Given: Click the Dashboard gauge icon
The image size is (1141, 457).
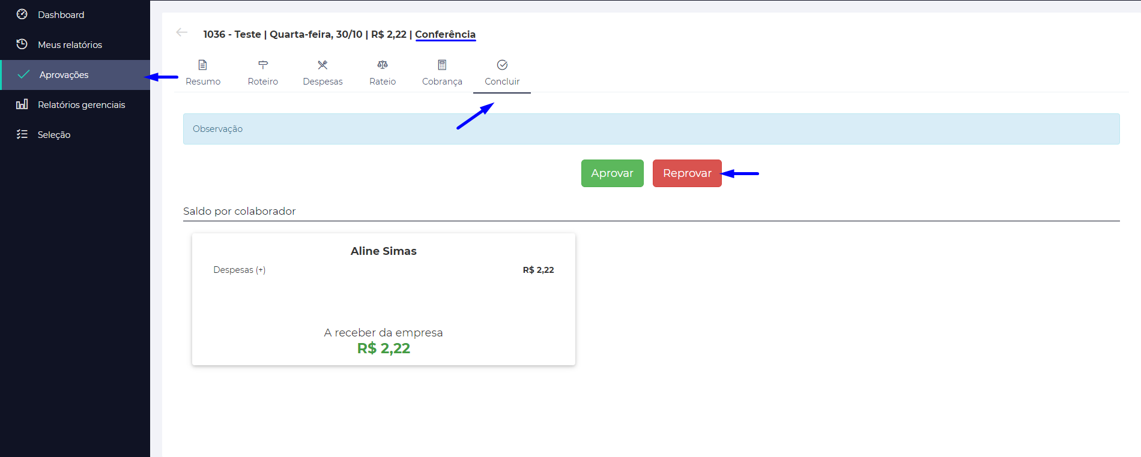Looking at the screenshot, I should pyautogui.click(x=22, y=14).
